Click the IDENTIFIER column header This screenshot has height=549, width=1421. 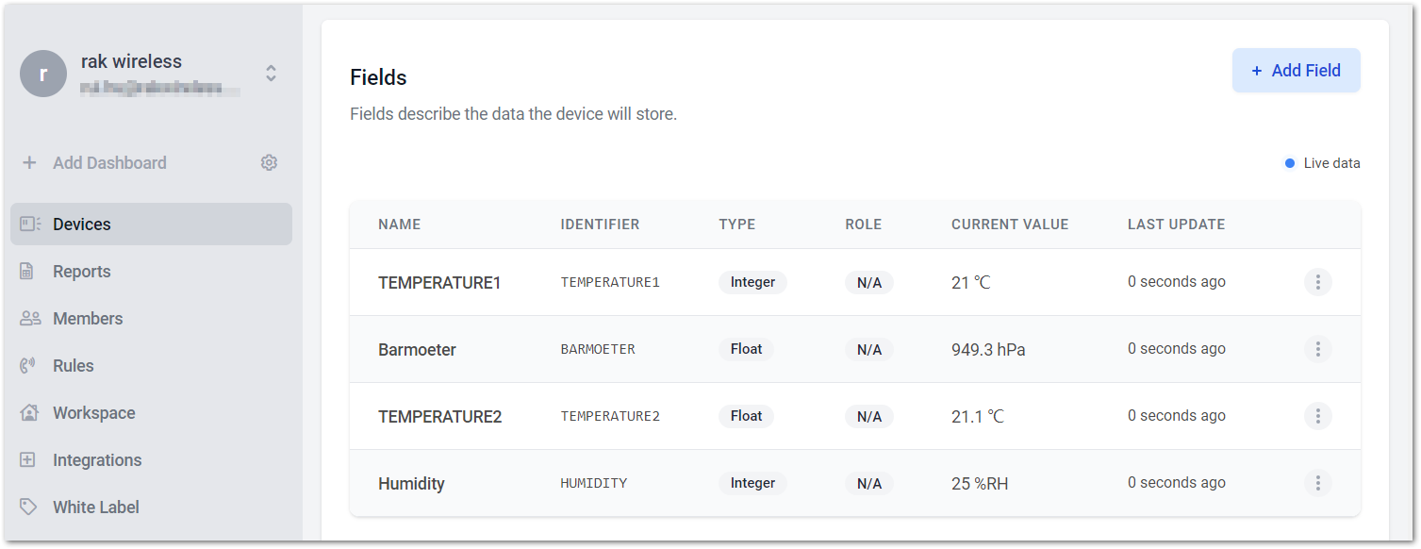coord(600,225)
